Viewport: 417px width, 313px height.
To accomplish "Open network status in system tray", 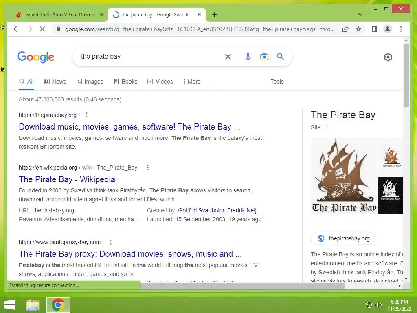I will click(x=369, y=305).
